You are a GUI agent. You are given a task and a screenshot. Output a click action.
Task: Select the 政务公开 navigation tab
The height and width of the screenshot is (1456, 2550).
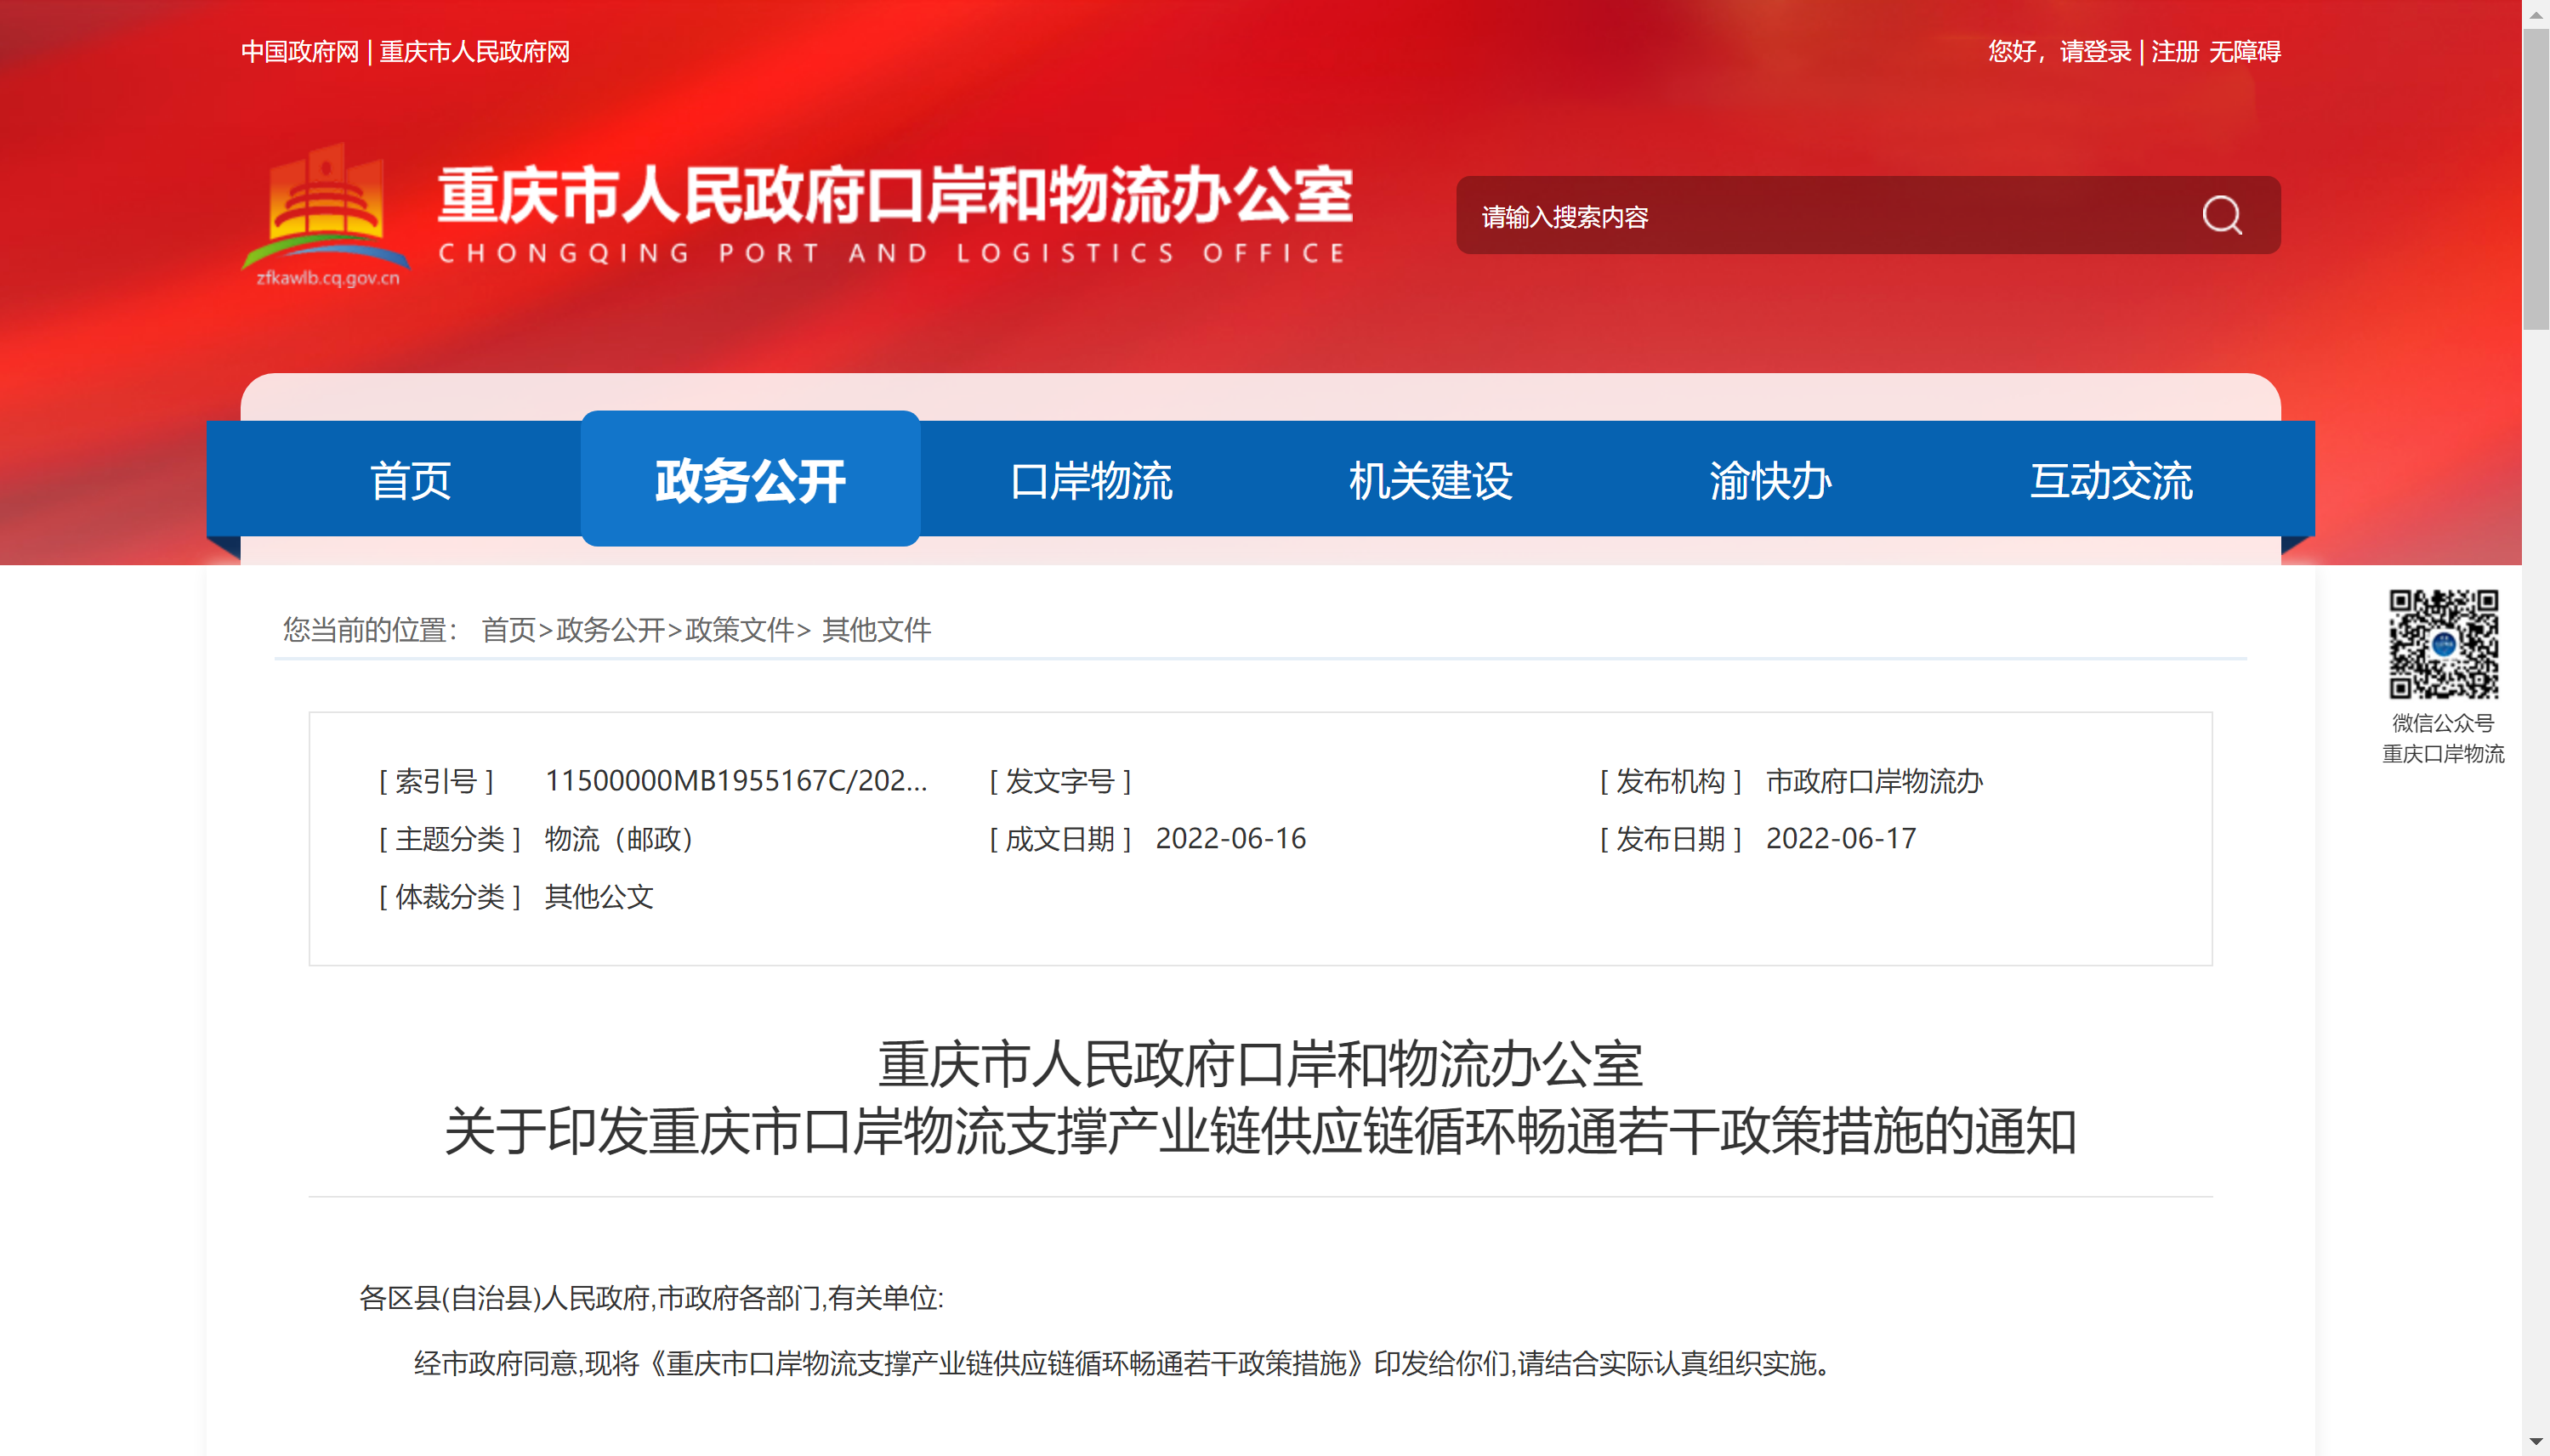[x=750, y=481]
